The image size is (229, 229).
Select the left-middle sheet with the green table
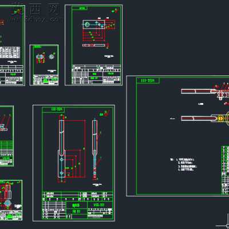[x=7, y=136]
